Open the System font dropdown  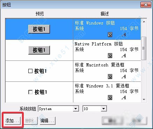pyautogui.click(x=76, y=109)
